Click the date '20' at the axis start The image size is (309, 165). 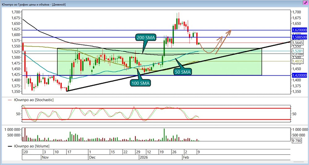pyautogui.click(x=25, y=152)
